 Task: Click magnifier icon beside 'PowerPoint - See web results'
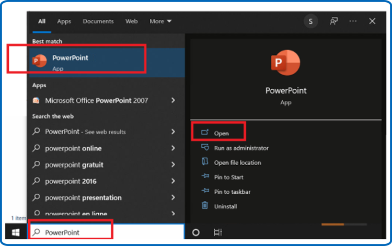[x=36, y=131]
